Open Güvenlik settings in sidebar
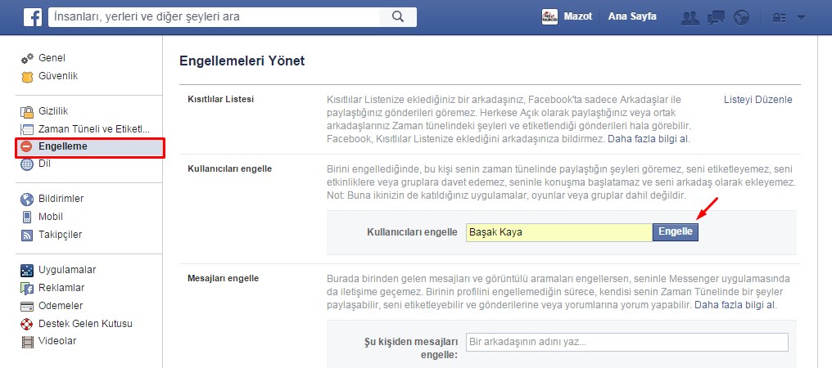This screenshot has width=832, height=368. coord(57,76)
